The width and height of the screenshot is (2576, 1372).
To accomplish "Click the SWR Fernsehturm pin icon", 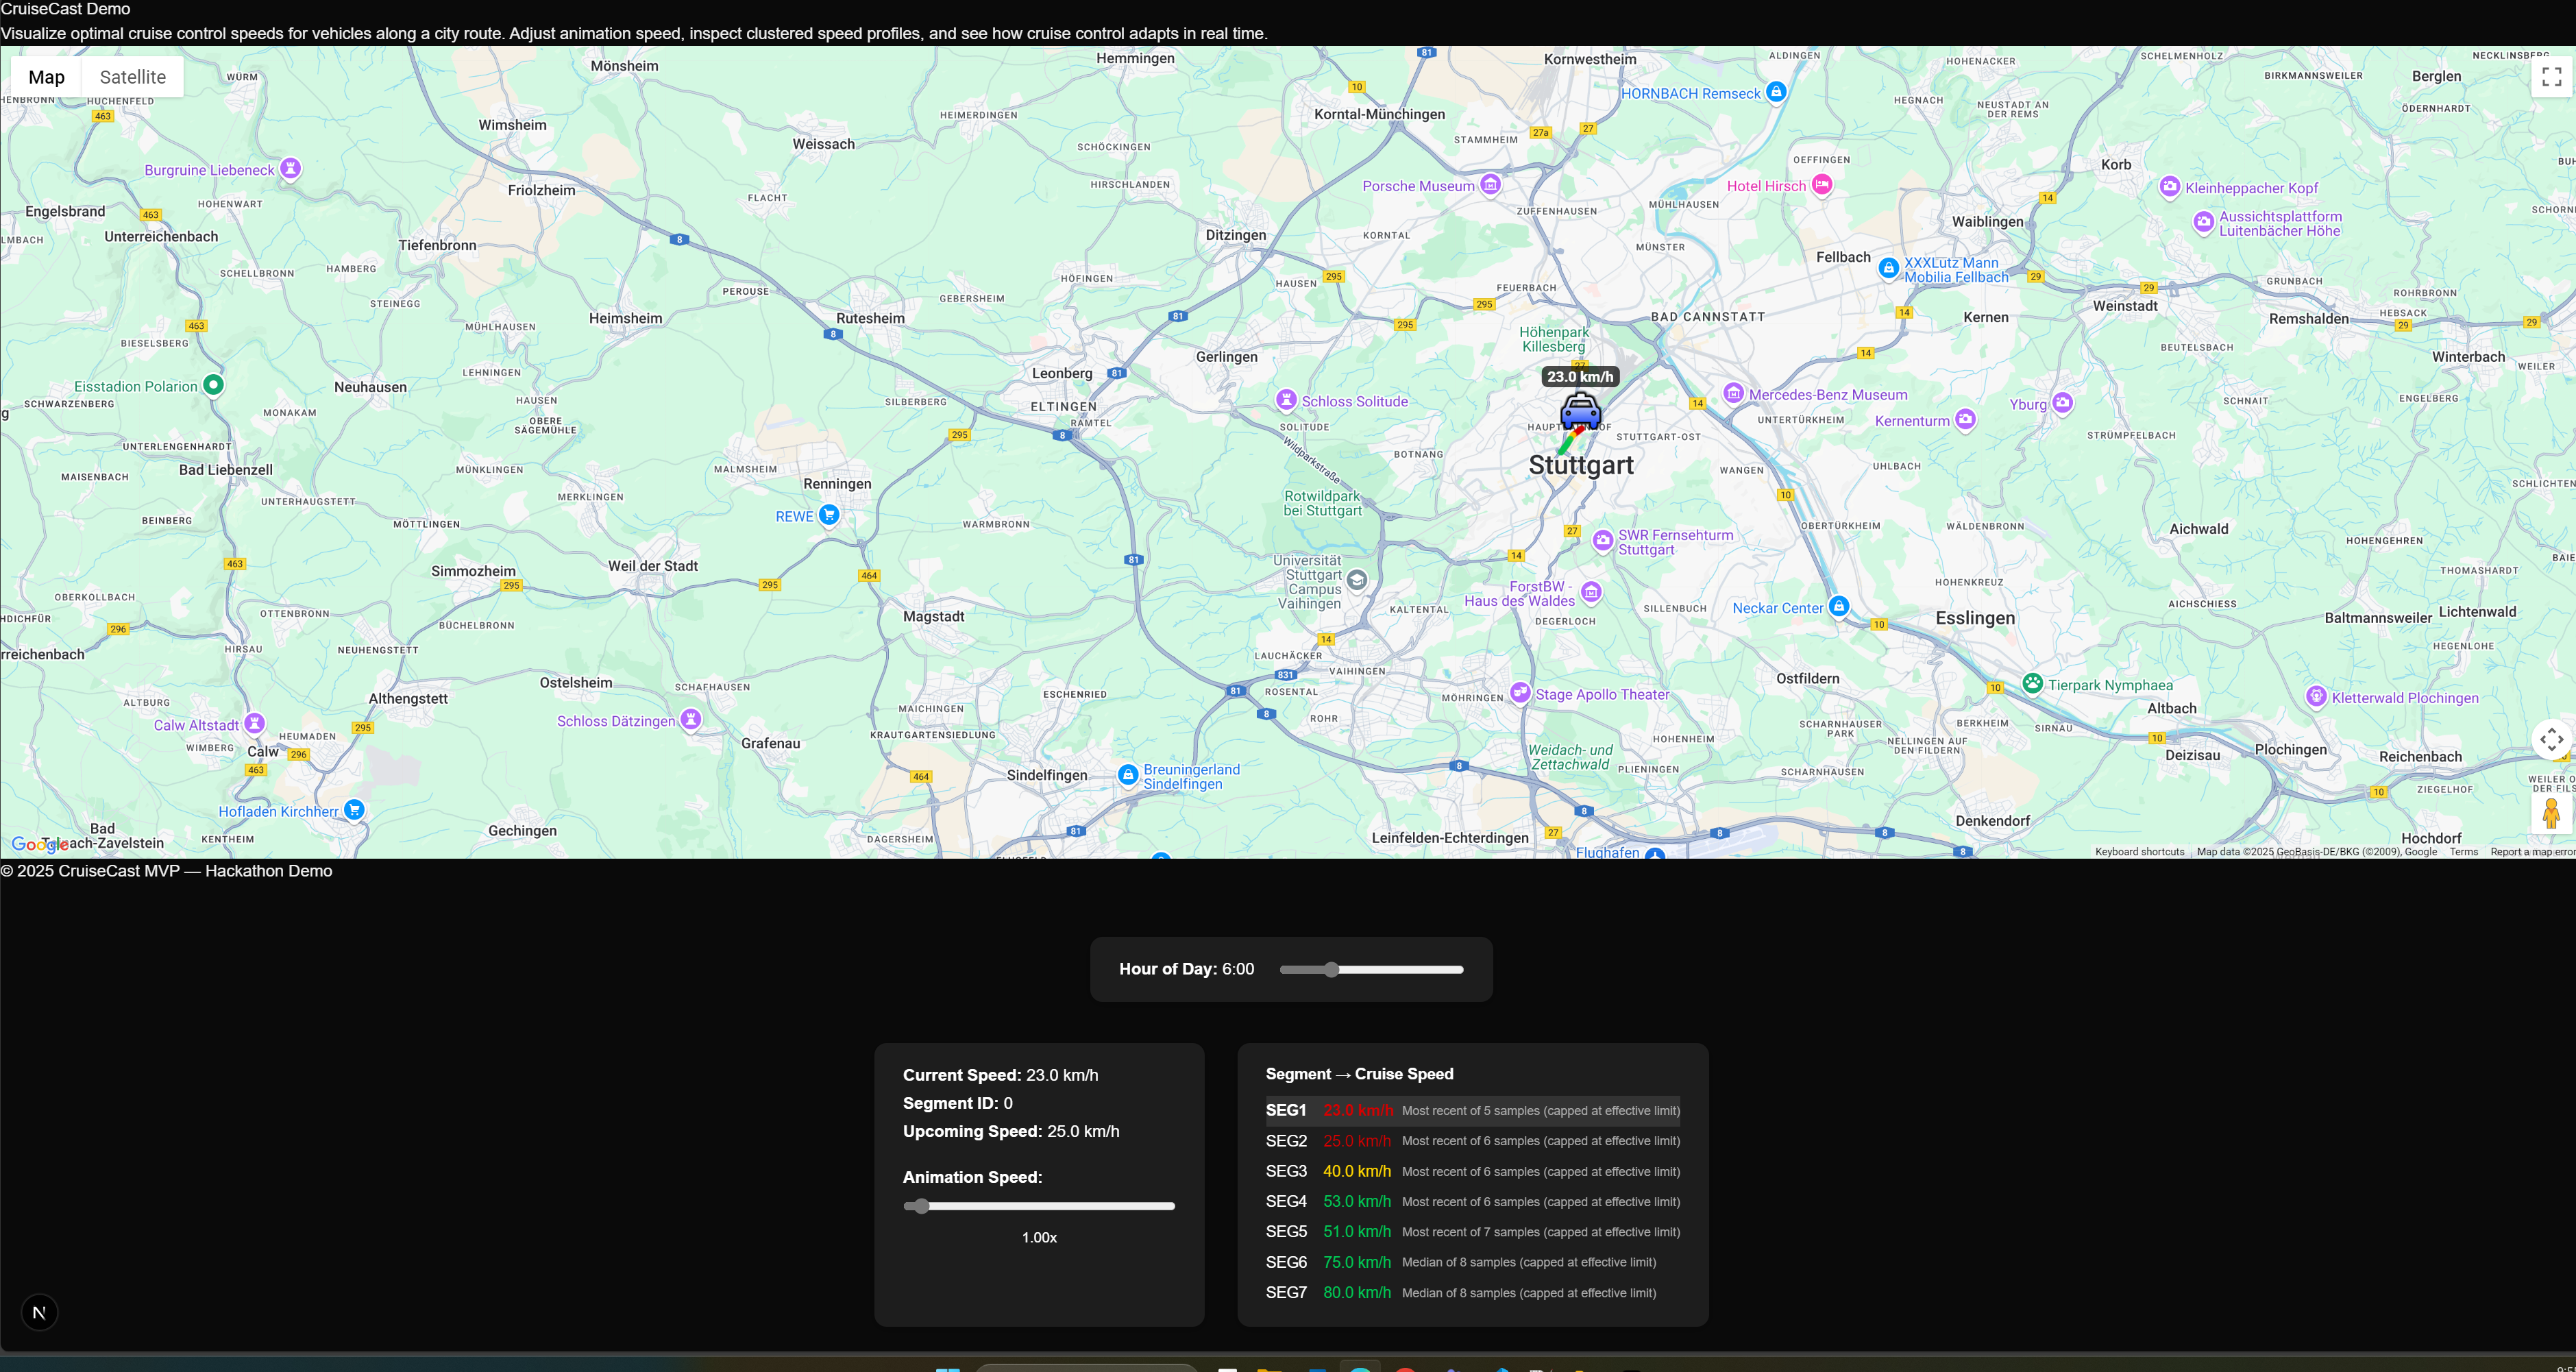I will click(1602, 540).
